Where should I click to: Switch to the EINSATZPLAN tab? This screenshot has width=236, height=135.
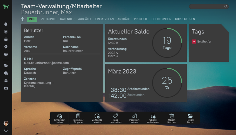point(104,19)
